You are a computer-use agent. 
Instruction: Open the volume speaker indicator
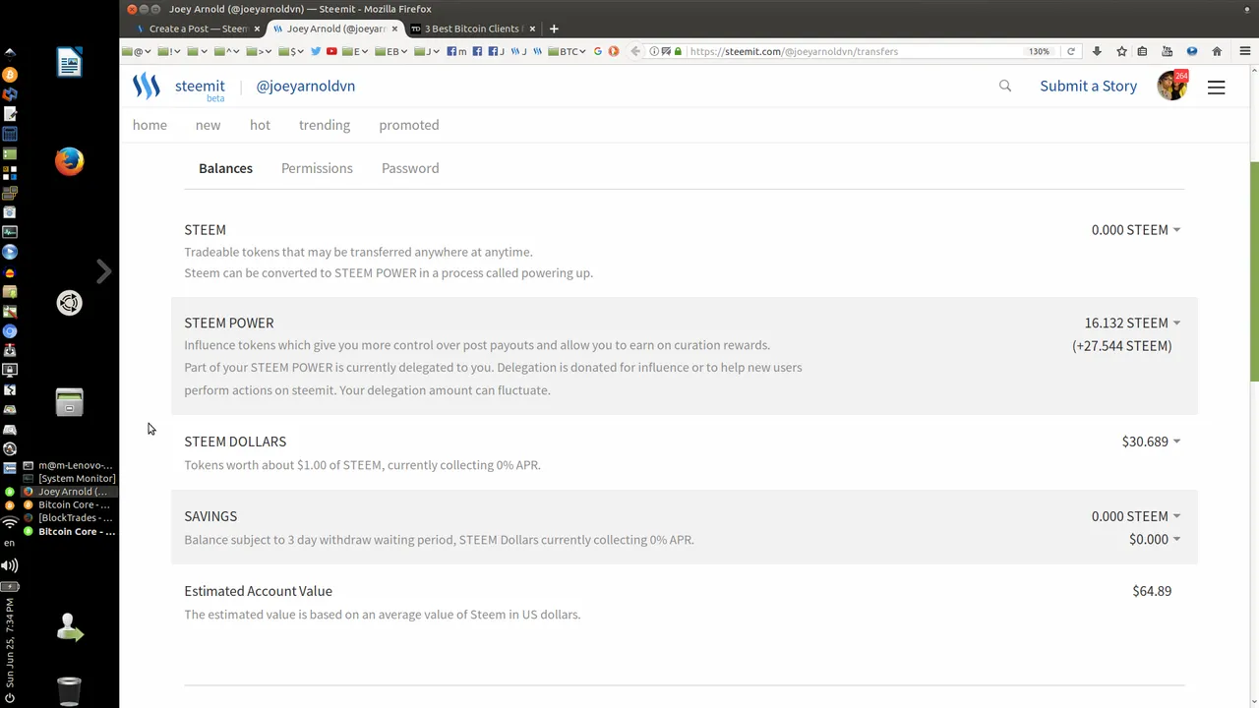10,565
